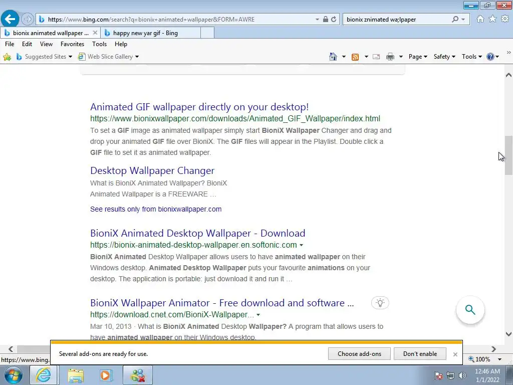Open the Help question mark icon

[x=490, y=57]
